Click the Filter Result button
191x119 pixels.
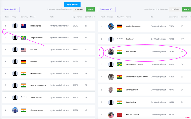pyautogui.click(x=72, y=4)
